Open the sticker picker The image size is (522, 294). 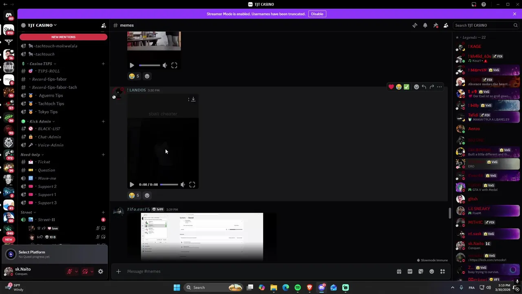click(x=421, y=272)
